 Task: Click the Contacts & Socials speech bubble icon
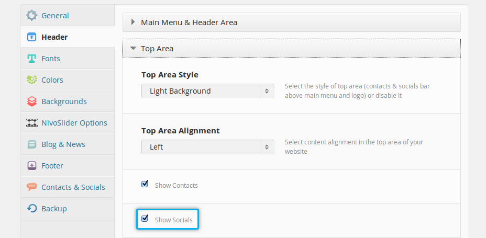pos(32,187)
